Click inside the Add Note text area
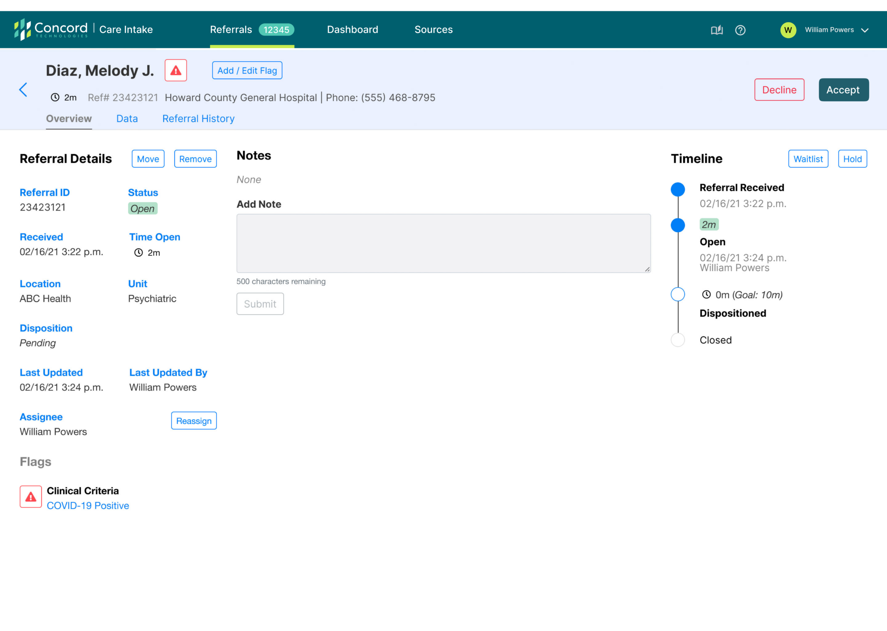887x631 pixels. pos(443,243)
